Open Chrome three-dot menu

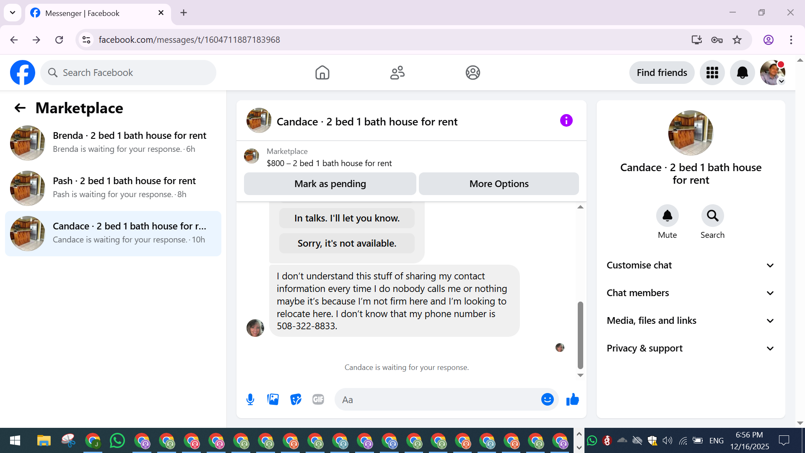[x=791, y=40]
